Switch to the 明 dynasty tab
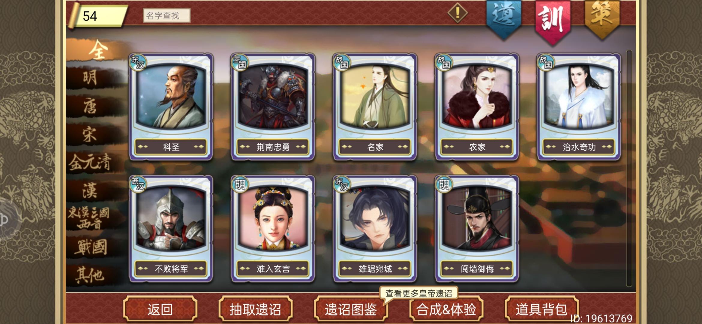 point(90,78)
